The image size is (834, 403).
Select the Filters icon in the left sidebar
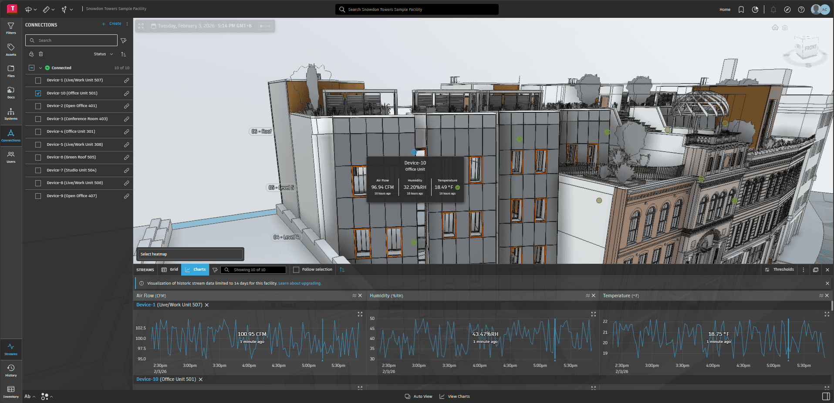pyautogui.click(x=11, y=27)
